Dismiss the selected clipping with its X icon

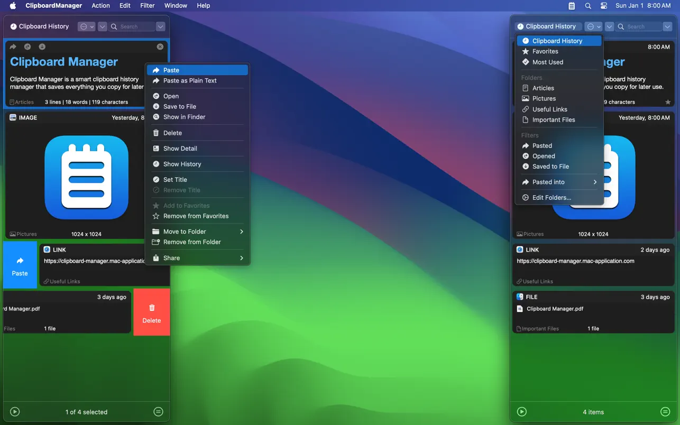[160, 47]
